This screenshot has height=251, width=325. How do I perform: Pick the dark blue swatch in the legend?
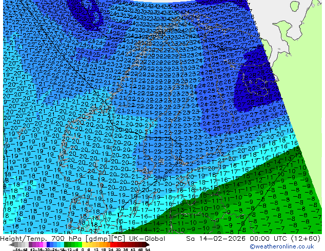point(48,244)
